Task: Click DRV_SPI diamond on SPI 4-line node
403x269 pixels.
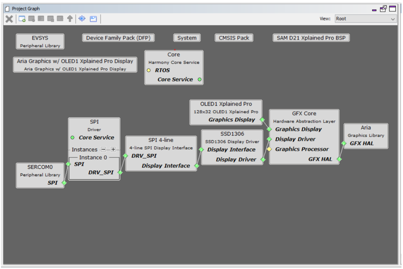Action: (x=125, y=156)
